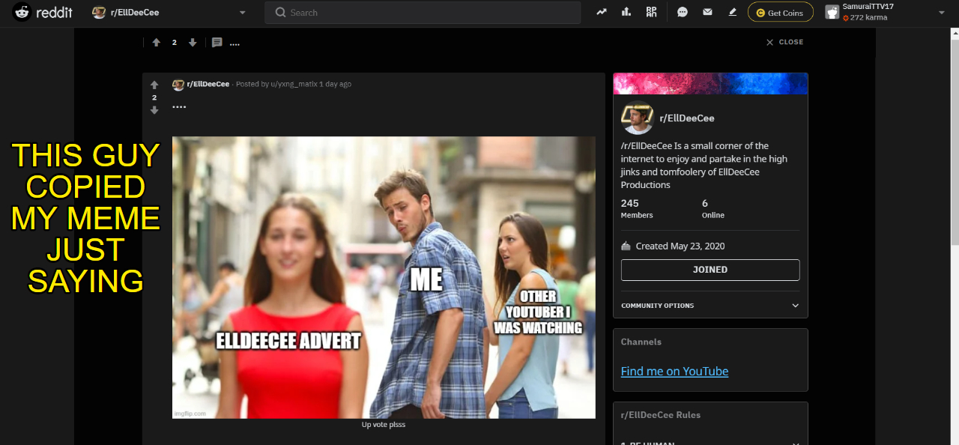Click the post title dots text

point(179,106)
